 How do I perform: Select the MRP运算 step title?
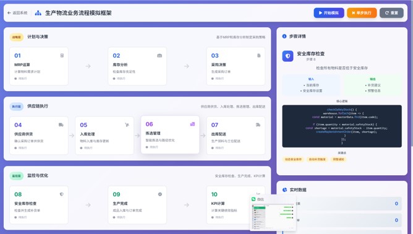click(22, 64)
